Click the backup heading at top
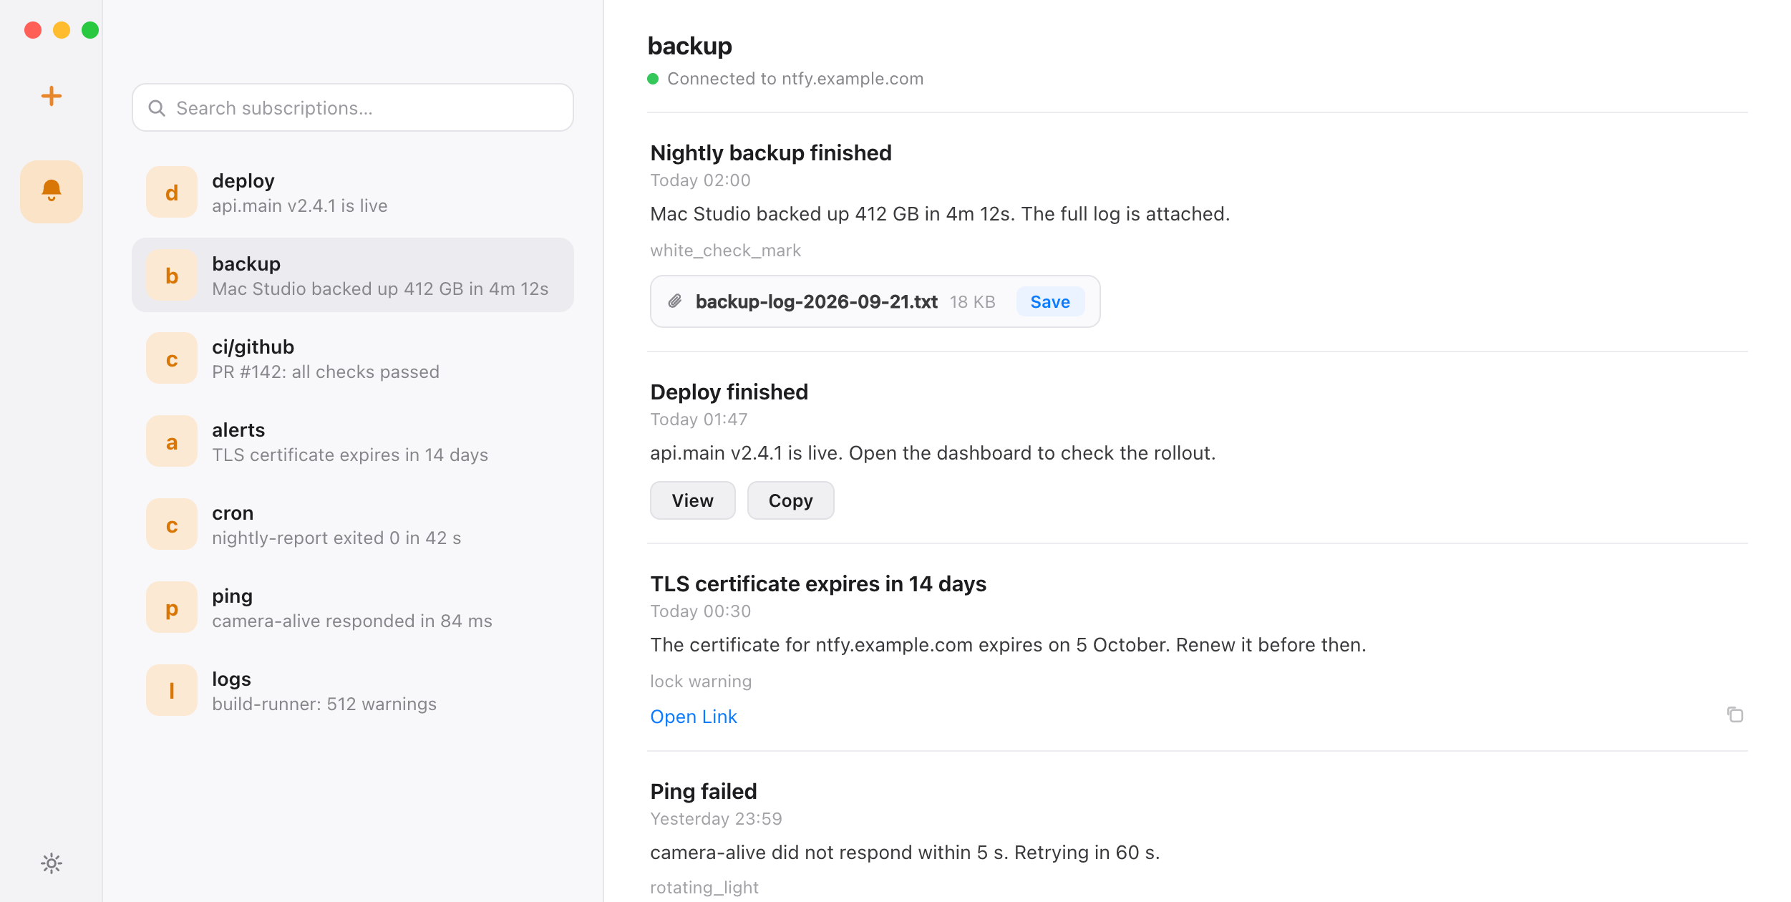Viewport: 1791px width, 902px height. (x=689, y=45)
